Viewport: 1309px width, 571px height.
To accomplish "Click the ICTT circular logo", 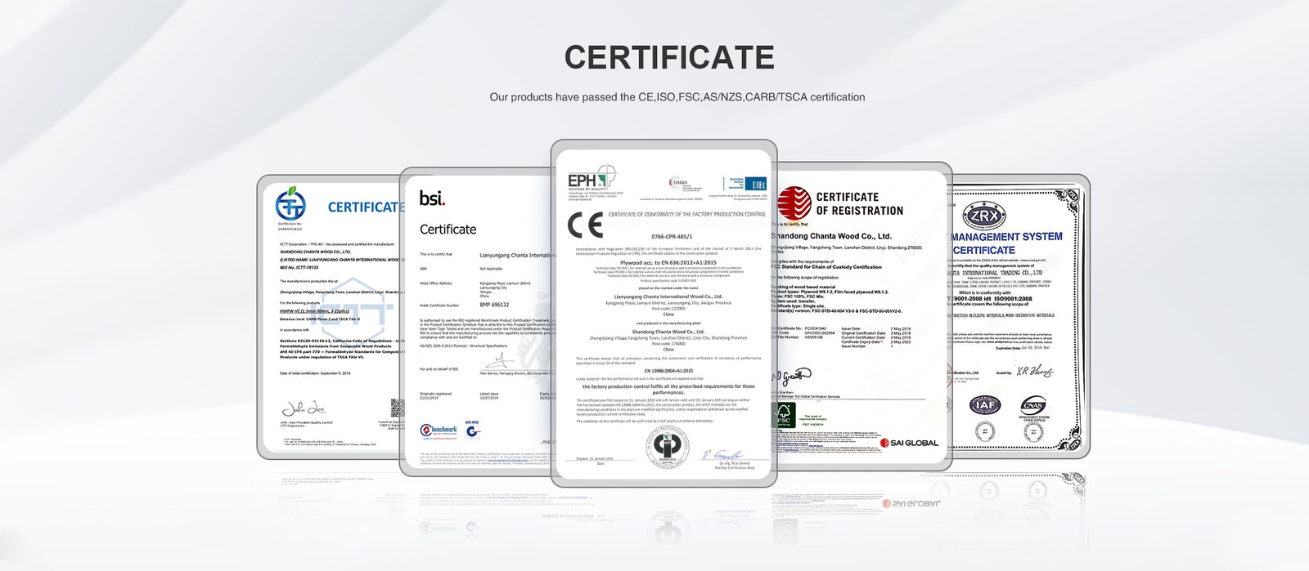I will pyautogui.click(x=290, y=203).
